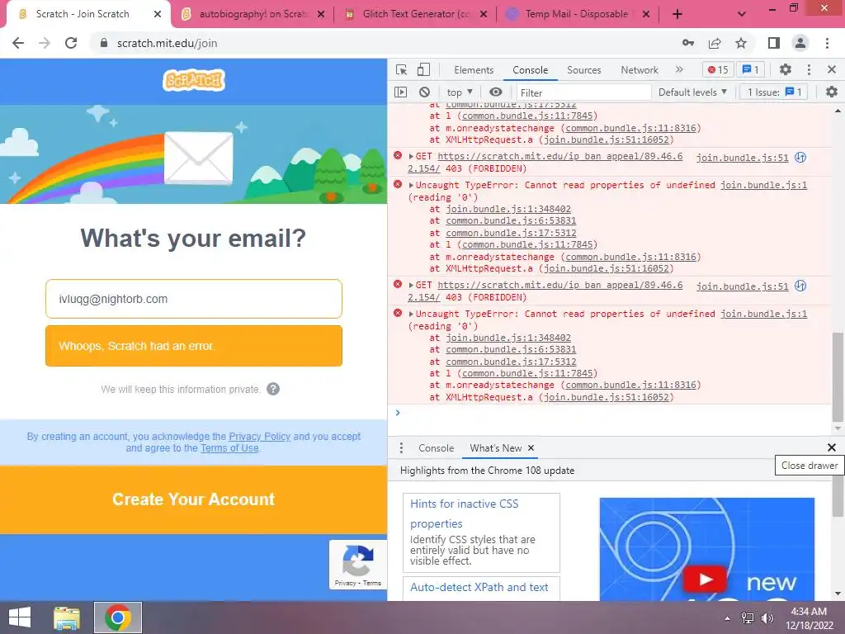
Task: Switch to the Elements tab
Action: click(474, 70)
